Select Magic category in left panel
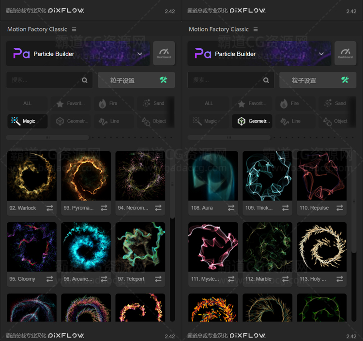363x341 pixels. [27, 121]
